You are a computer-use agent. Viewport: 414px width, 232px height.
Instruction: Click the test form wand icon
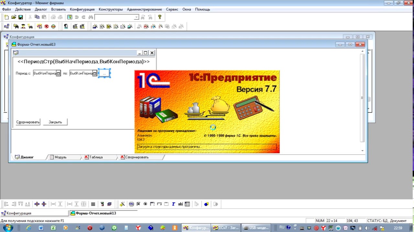122,204
